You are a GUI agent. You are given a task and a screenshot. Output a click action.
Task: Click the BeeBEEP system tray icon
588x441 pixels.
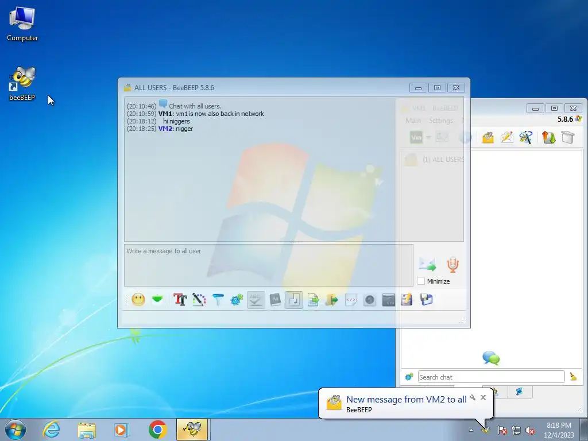click(x=486, y=430)
